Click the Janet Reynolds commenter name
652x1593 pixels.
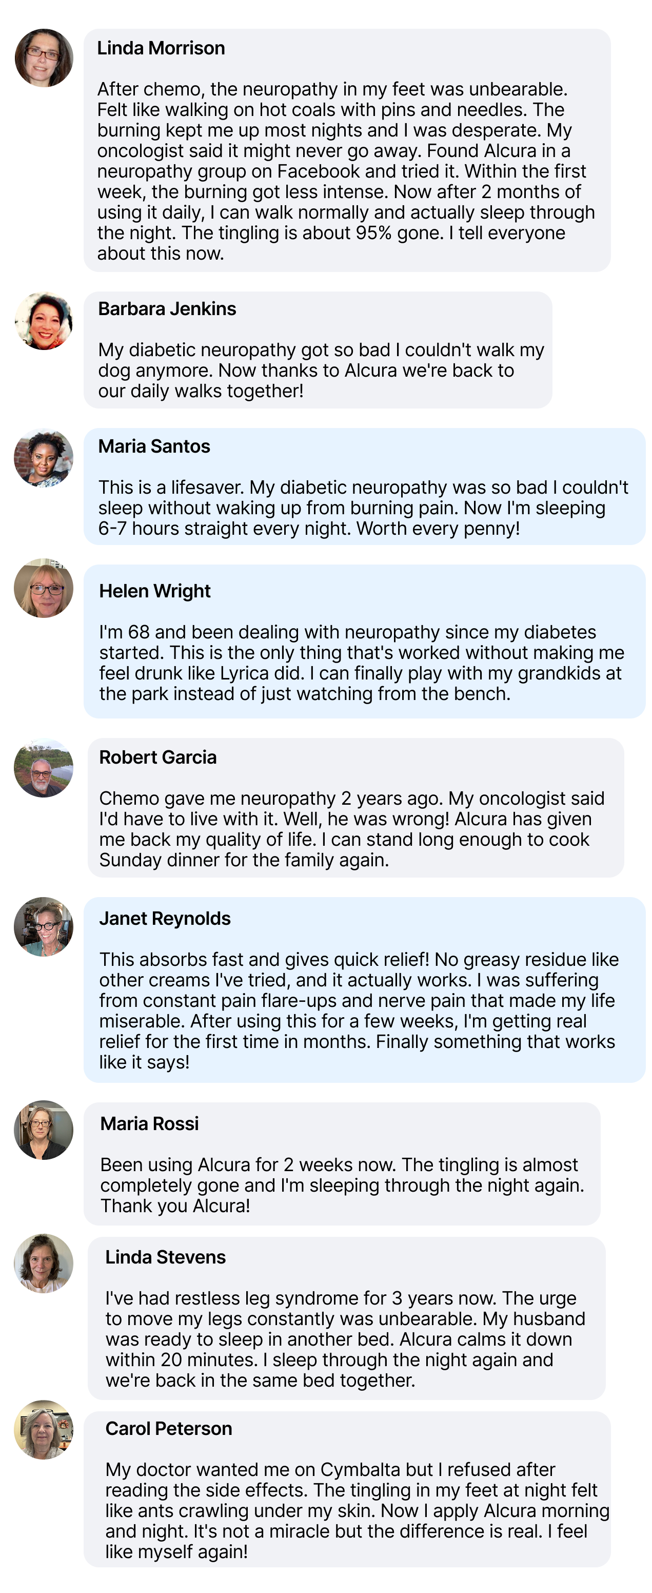(x=164, y=919)
